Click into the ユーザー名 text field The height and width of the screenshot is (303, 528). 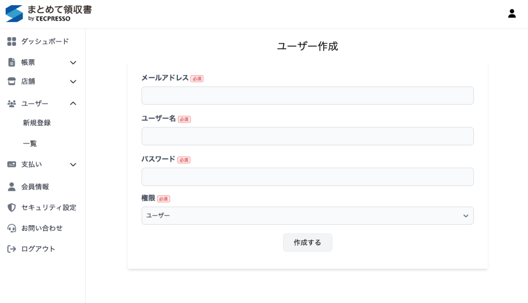pyautogui.click(x=307, y=136)
